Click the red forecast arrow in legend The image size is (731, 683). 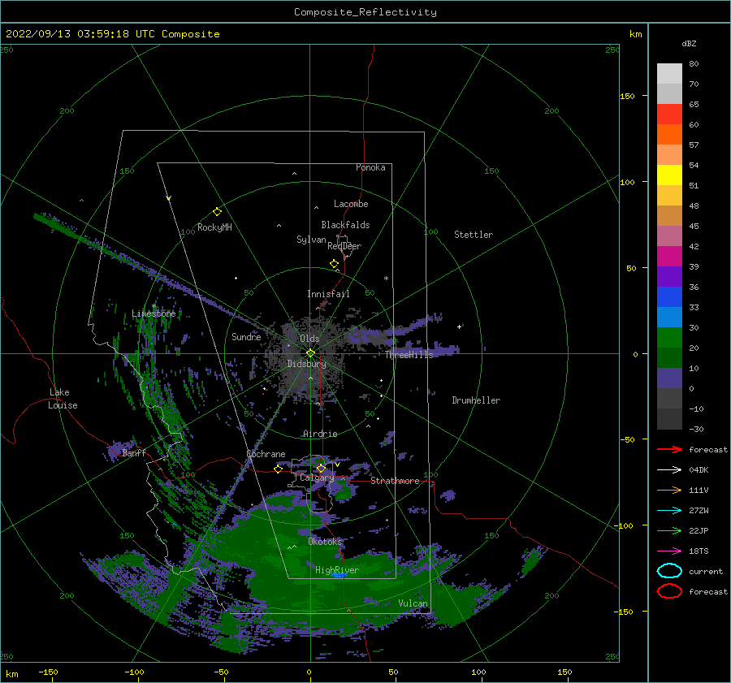click(x=669, y=449)
